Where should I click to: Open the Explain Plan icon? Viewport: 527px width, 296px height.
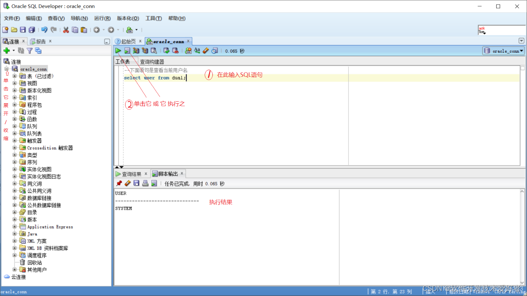point(136,50)
